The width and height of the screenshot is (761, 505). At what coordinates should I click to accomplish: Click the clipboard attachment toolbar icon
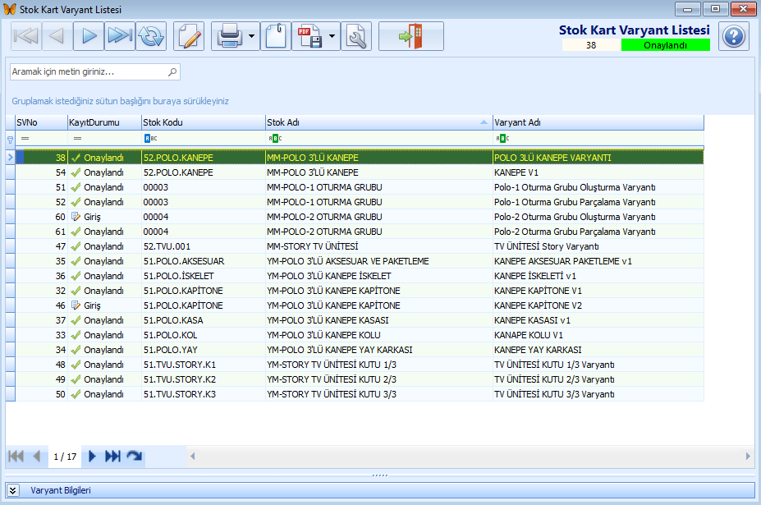[276, 36]
